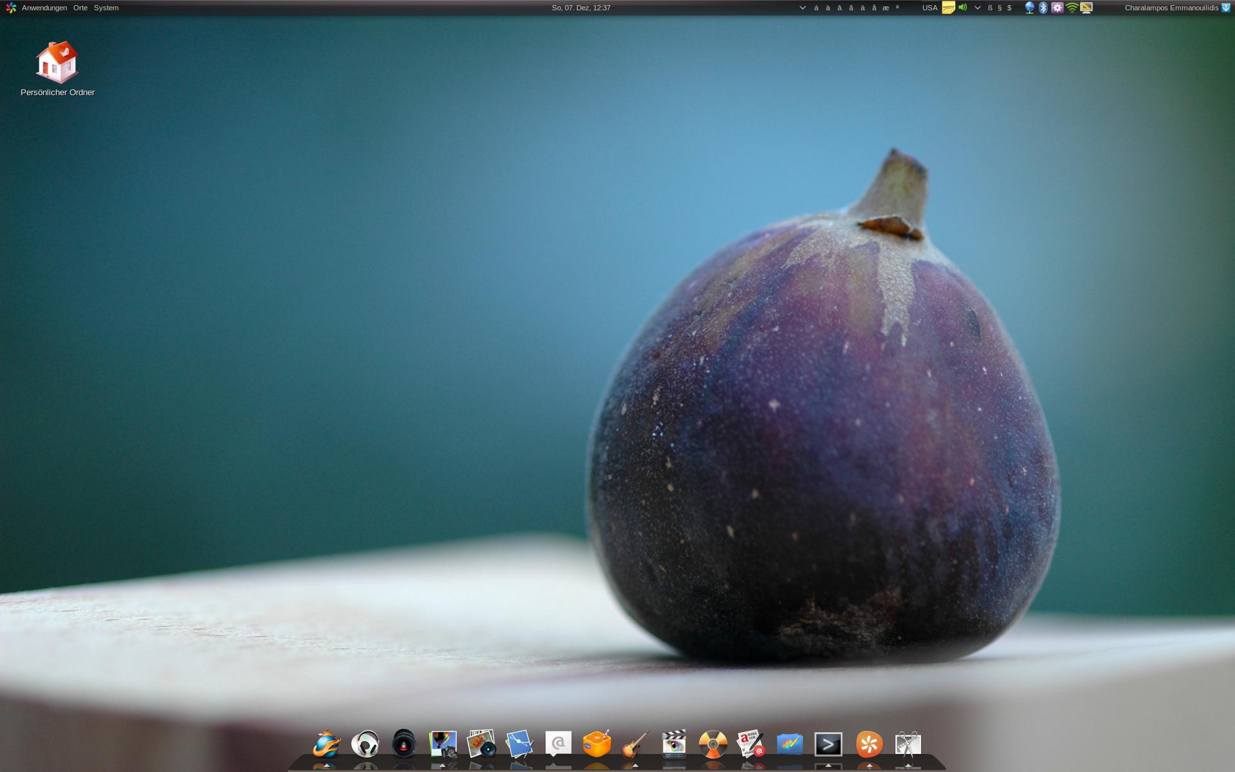Open the clapperboard video editor icon

[x=674, y=744]
